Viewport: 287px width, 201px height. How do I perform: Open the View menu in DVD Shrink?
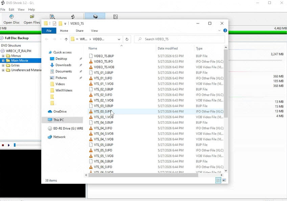pos(21,9)
